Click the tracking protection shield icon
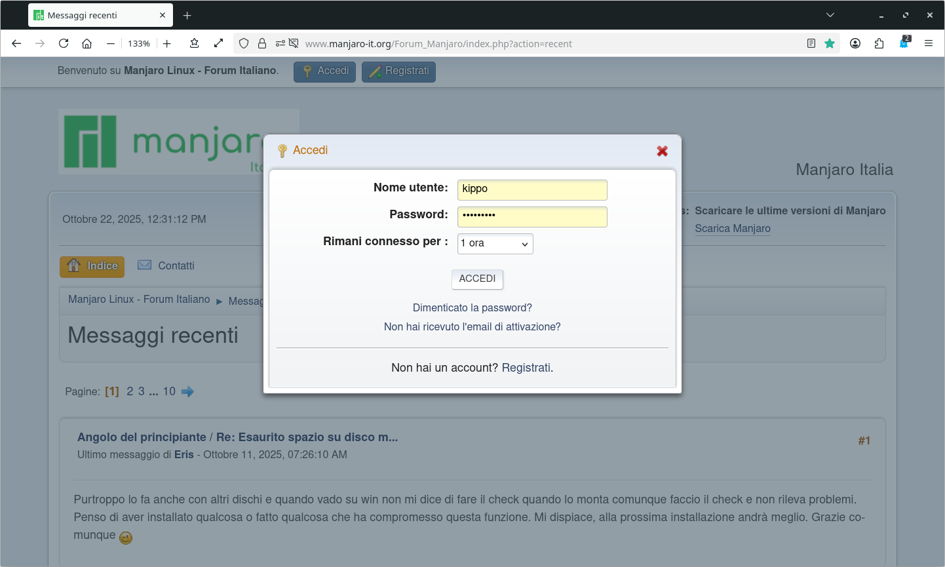Viewport: 945px width, 567px height. pyautogui.click(x=244, y=43)
